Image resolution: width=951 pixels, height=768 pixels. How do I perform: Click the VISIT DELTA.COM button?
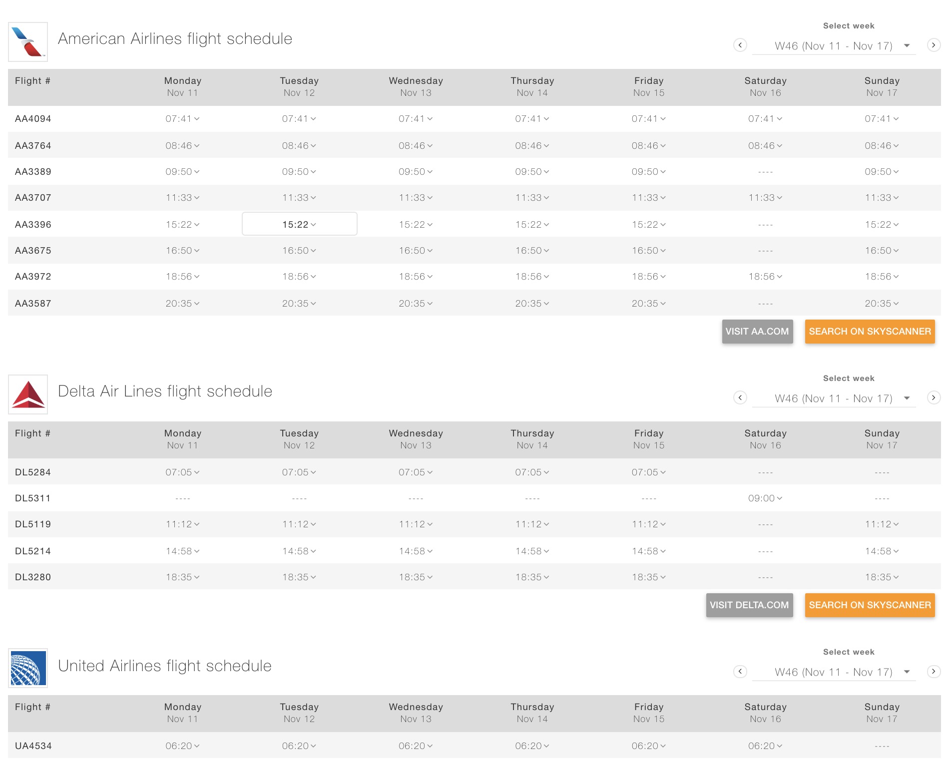coord(749,605)
